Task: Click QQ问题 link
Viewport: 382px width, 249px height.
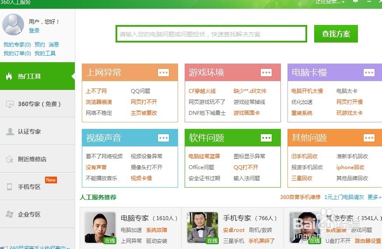Action: coord(140,91)
